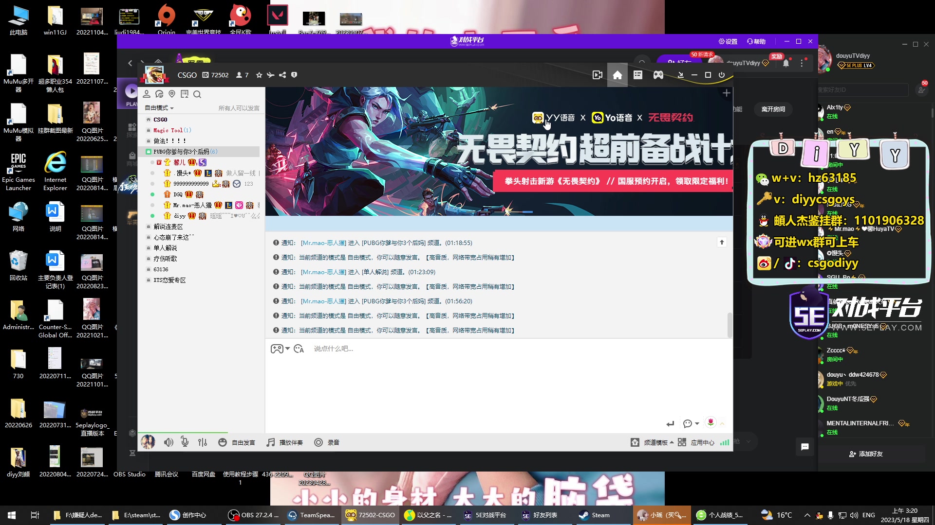Viewport: 935px width, 525px height.
Task: Send message with the enter arrow icon
Action: [671, 423]
